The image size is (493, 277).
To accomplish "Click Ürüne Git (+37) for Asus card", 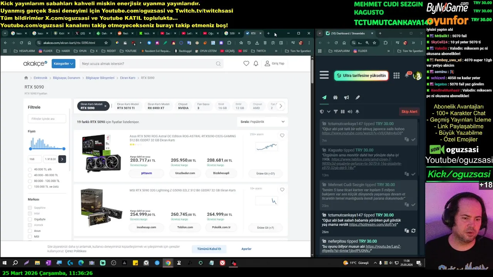I will coord(265,174).
